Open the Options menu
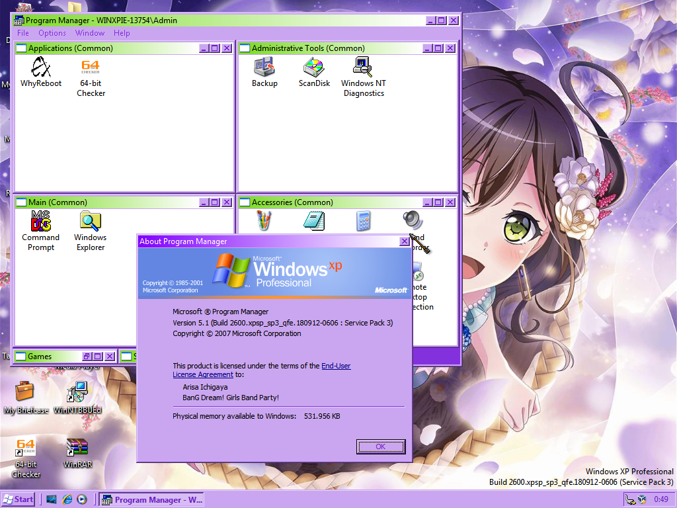This screenshot has height=508, width=677. click(x=52, y=33)
